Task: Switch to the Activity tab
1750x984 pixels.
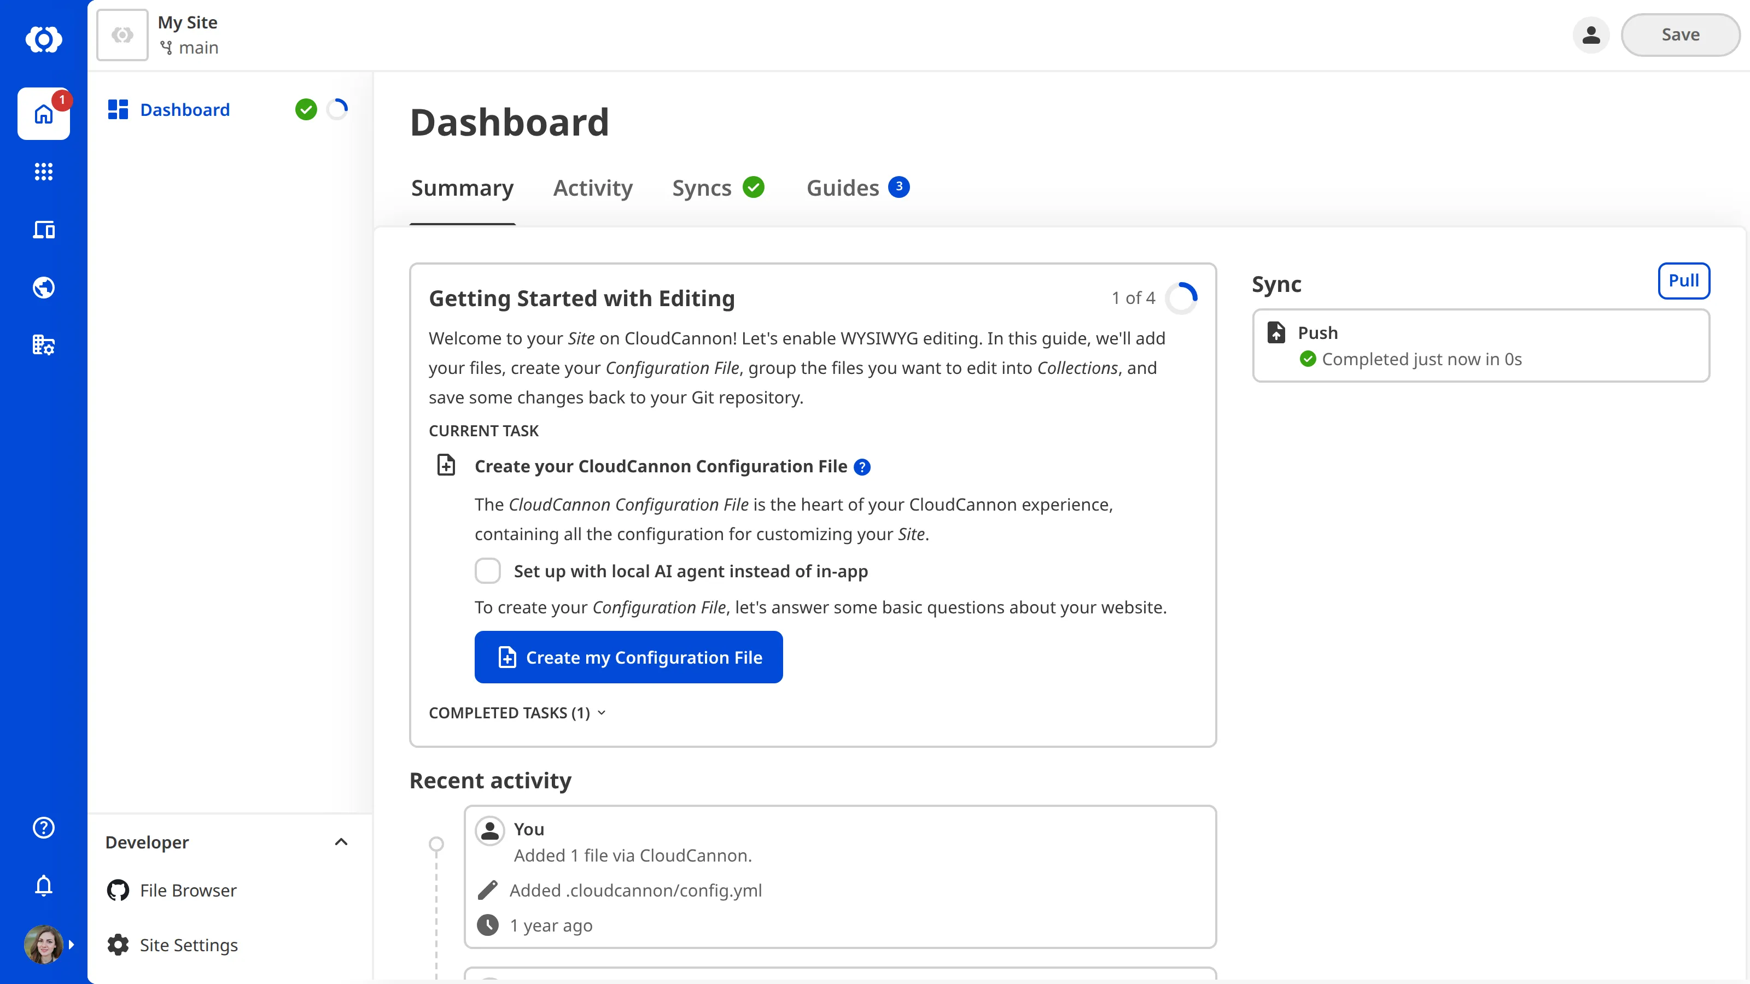Action: (x=592, y=188)
